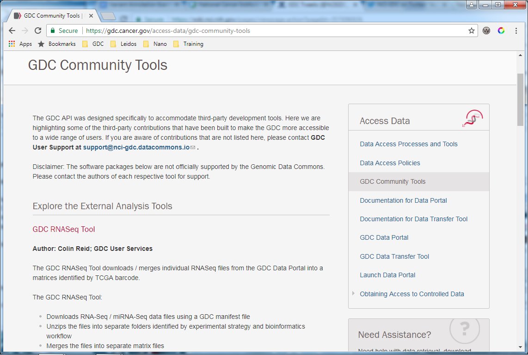Open the Nano bookmark folder
The image size is (528, 355).
155,44
